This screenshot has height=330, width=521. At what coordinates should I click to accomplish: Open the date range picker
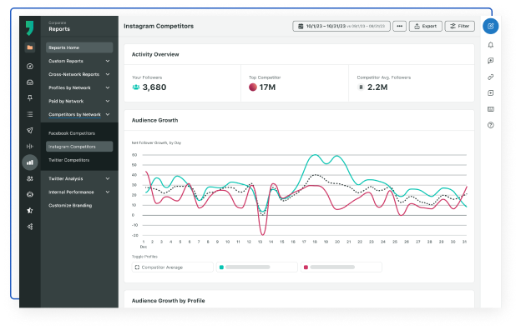coord(341,26)
